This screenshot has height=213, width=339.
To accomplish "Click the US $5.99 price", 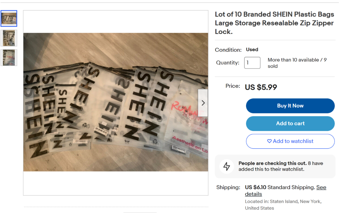I will pos(261,87).
